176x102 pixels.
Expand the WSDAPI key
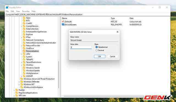point(21,76)
